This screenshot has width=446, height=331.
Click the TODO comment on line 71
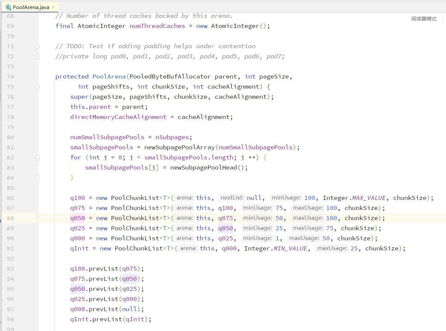pos(155,46)
